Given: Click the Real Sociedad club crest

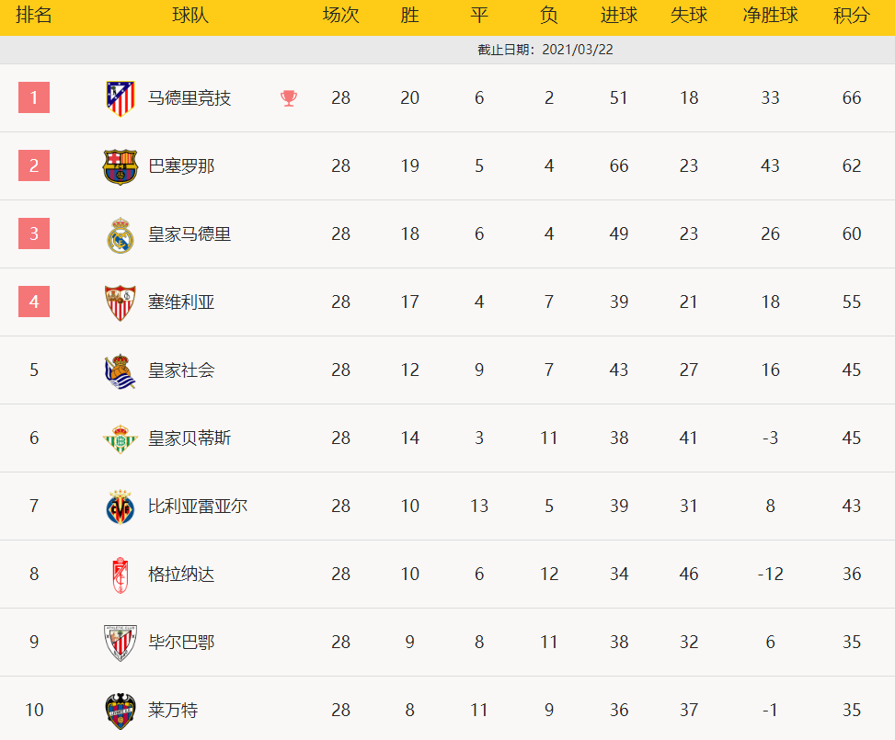Looking at the screenshot, I should [120, 370].
